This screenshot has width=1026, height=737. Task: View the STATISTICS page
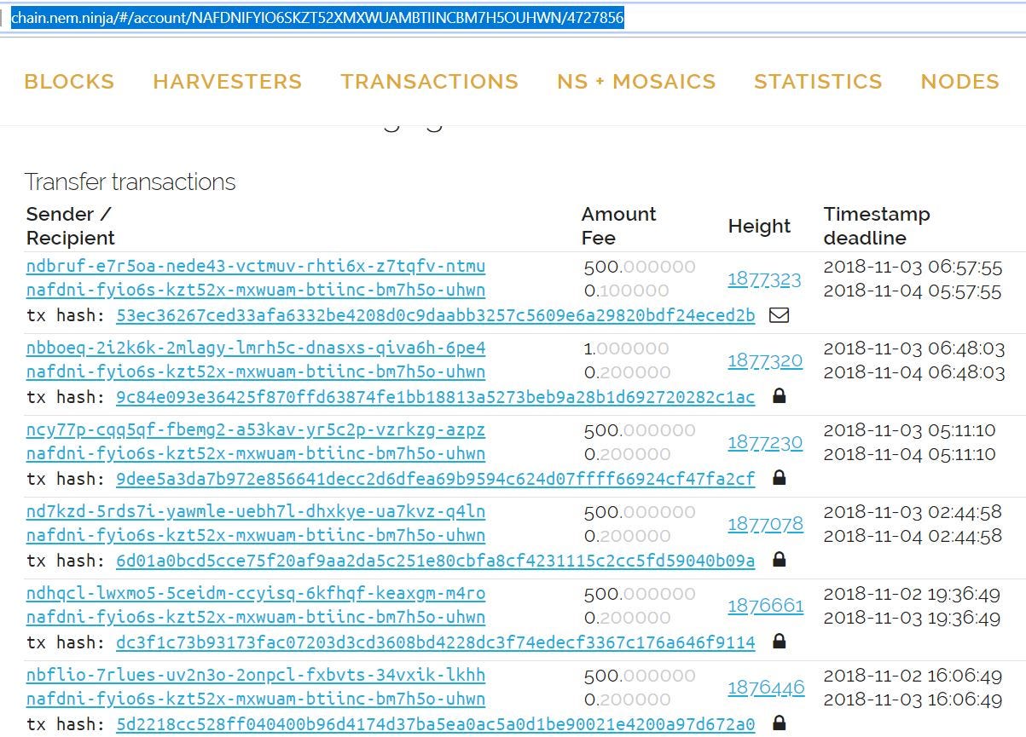point(818,82)
